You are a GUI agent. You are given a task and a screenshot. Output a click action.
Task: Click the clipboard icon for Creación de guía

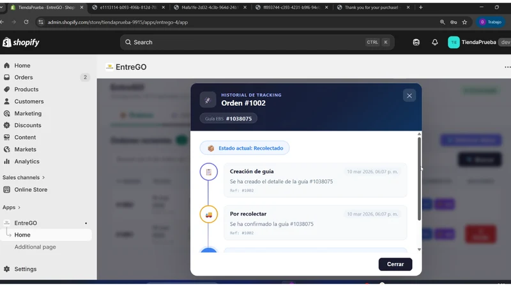[x=209, y=172]
